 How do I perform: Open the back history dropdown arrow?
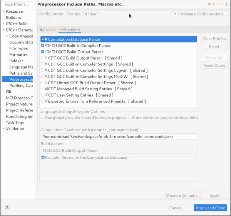click(x=213, y=4)
